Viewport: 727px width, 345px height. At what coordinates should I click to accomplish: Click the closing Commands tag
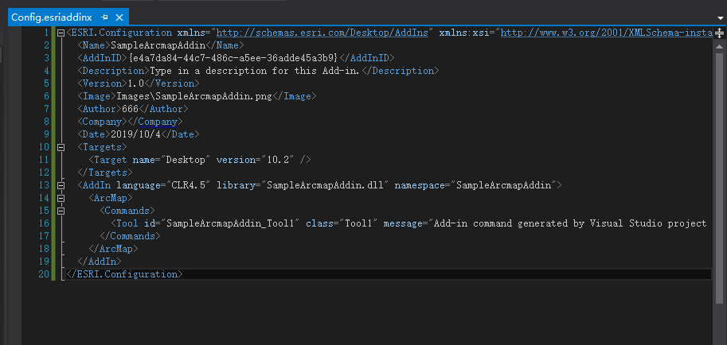130,236
